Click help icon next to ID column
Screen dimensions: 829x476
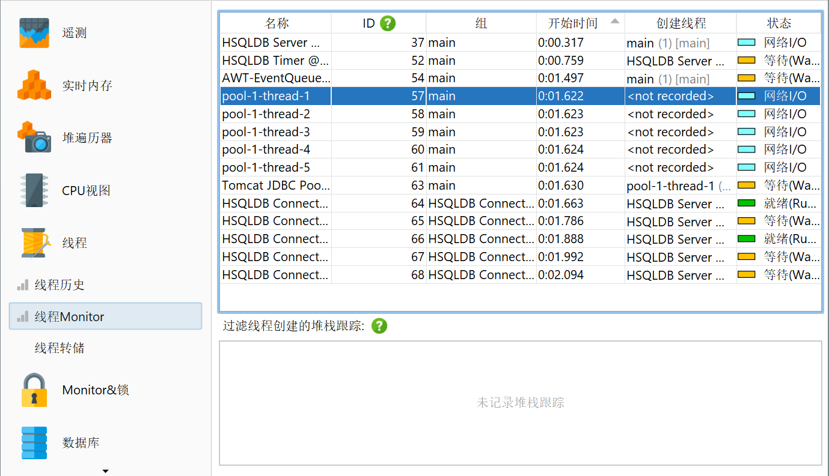(x=388, y=23)
